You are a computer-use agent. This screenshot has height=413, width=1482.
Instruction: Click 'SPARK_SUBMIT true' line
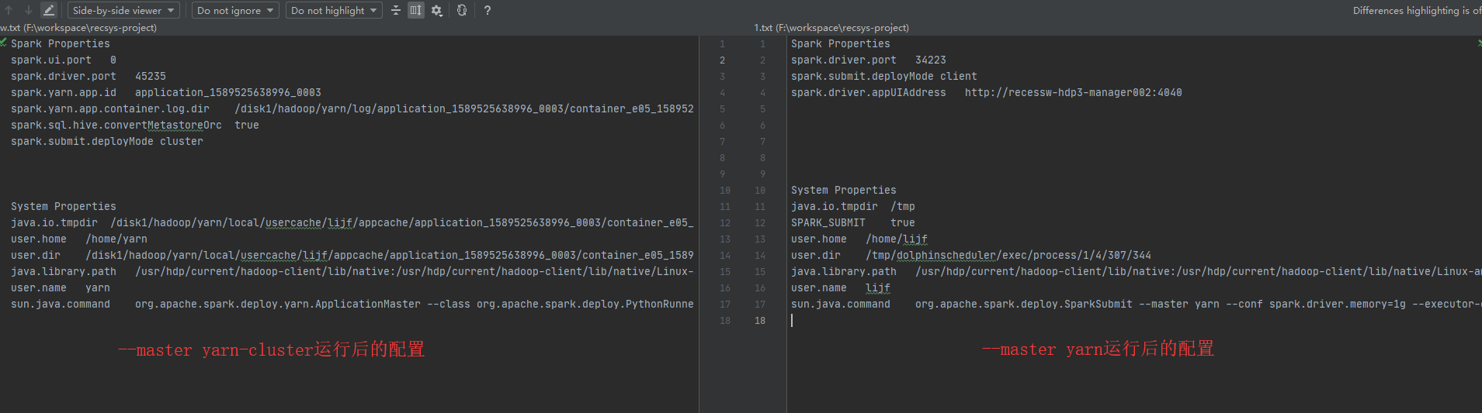[853, 222]
